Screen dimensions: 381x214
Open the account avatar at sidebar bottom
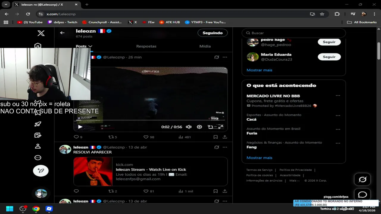(x=41, y=193)
